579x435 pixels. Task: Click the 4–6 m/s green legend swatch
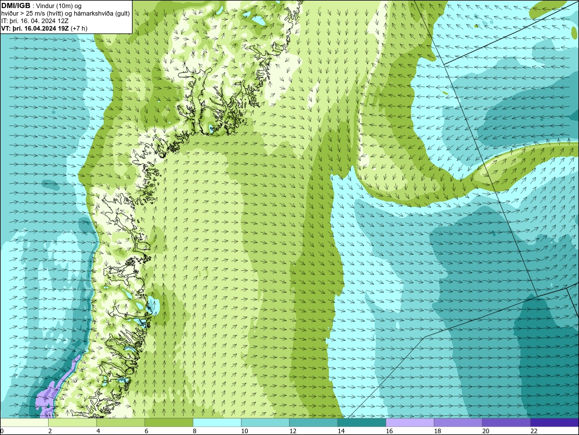coord(120,422)
